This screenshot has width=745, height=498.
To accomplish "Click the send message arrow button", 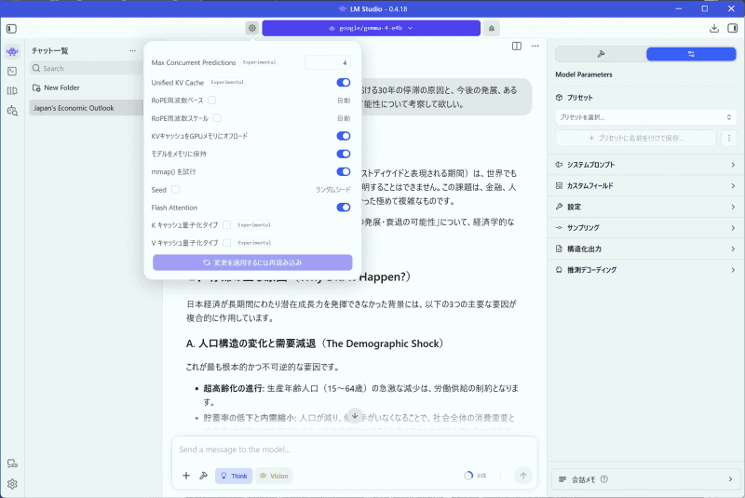I will click(x=523, y=476).
